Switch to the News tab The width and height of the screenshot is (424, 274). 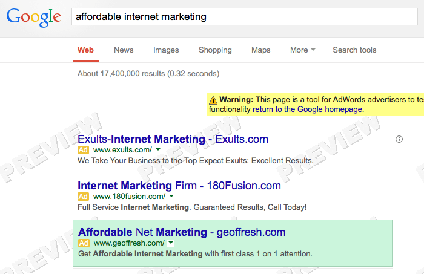(x=124, y=50)
